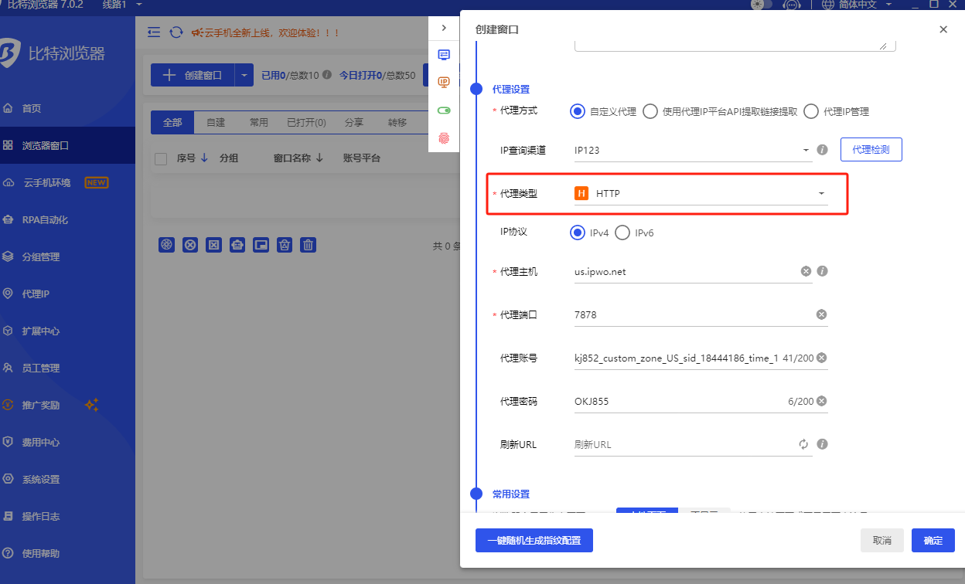Click the fingerprint icon in the side strip
965x584 pixels.
pyautogui.click(x=444, y=138)
